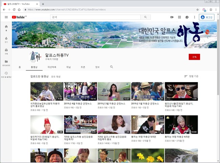Bookmark this page with star icon
Screen dimensions: 220x163
[198, 10]
